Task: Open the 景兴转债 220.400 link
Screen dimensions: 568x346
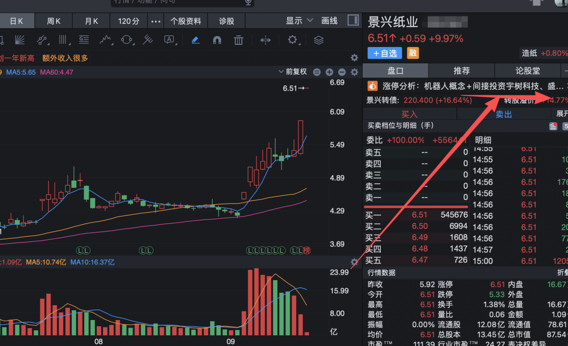Action: (x=419, y=100)
